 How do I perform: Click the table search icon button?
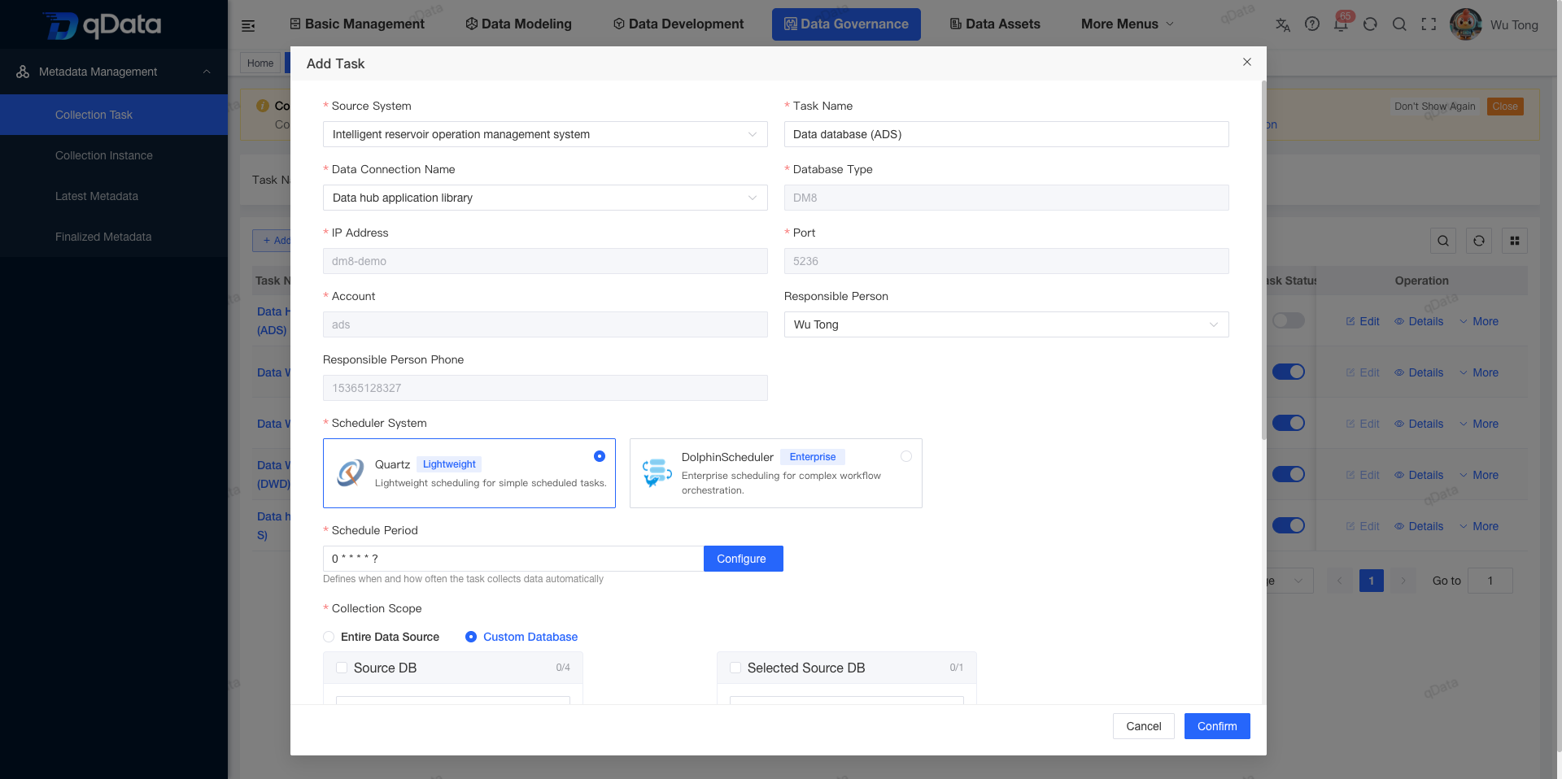[x=1443, y=241]
